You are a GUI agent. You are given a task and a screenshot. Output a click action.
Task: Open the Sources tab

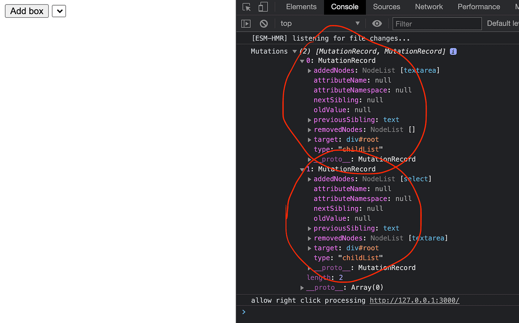tap(387, 7)
